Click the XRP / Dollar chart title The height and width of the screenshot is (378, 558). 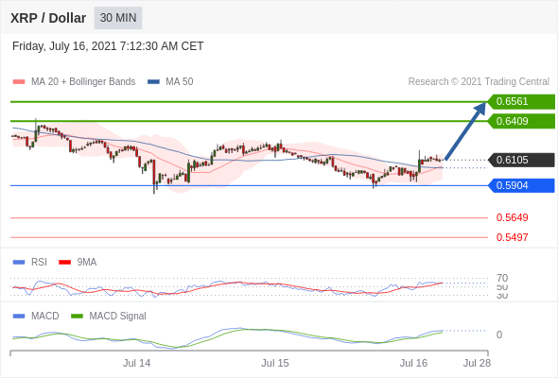[x=48, y=18]
